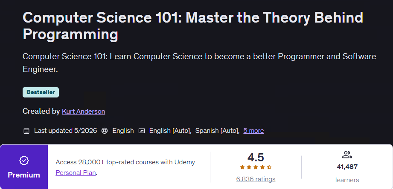Click the purple Premium panel

click(x=24, y=166)
